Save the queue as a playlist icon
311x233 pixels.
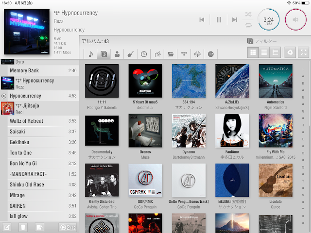pos(39,227)
